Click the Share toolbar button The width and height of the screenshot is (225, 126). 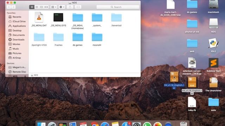70,7
